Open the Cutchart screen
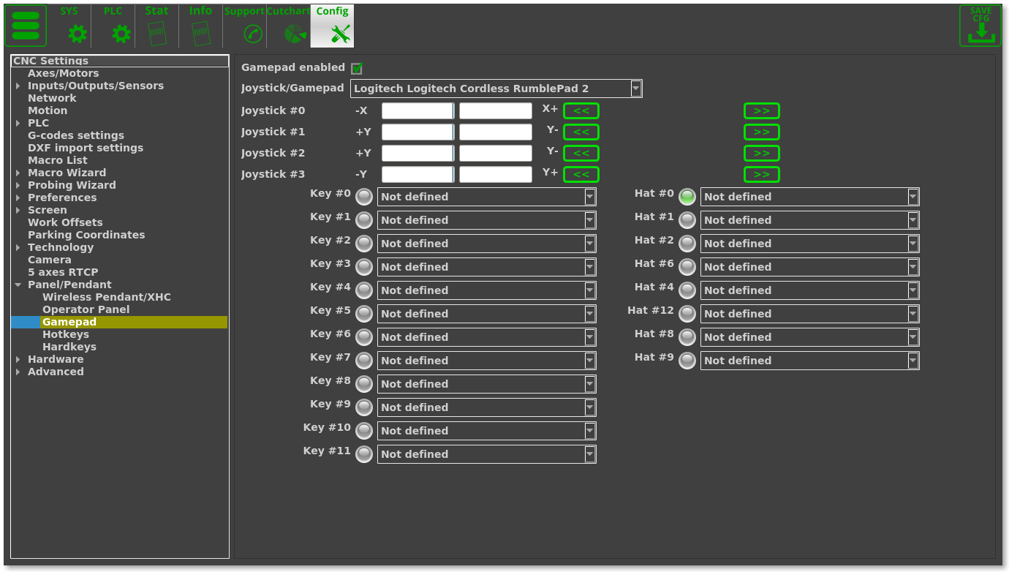 pyautogui.click(x=288, y=26)
